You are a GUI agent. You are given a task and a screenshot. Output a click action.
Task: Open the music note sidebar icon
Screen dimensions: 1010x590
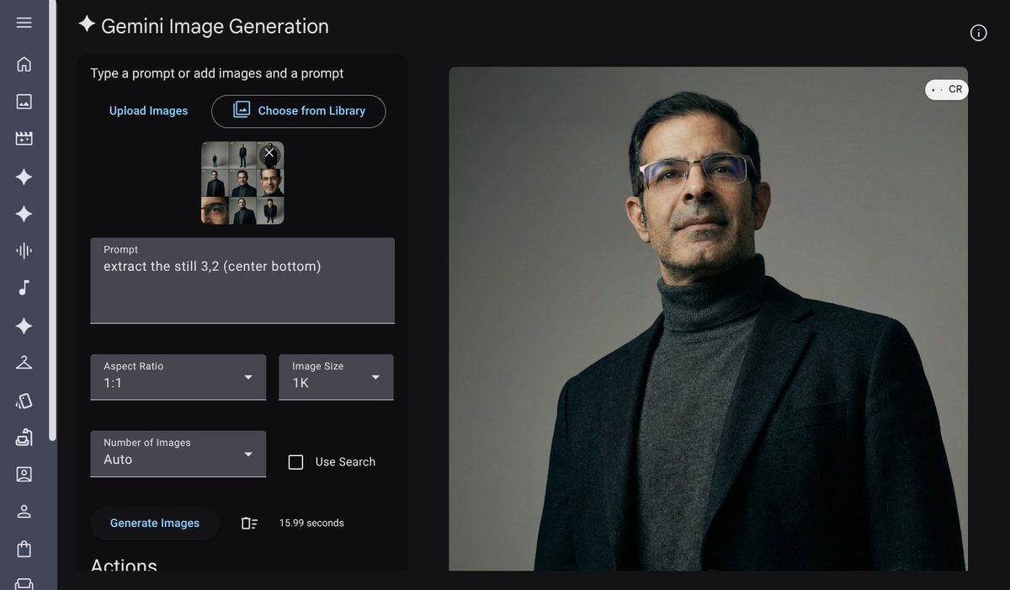coord(24,288)
